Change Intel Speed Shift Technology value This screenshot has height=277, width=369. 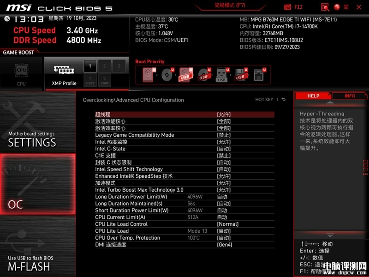[x=224, y=169]
